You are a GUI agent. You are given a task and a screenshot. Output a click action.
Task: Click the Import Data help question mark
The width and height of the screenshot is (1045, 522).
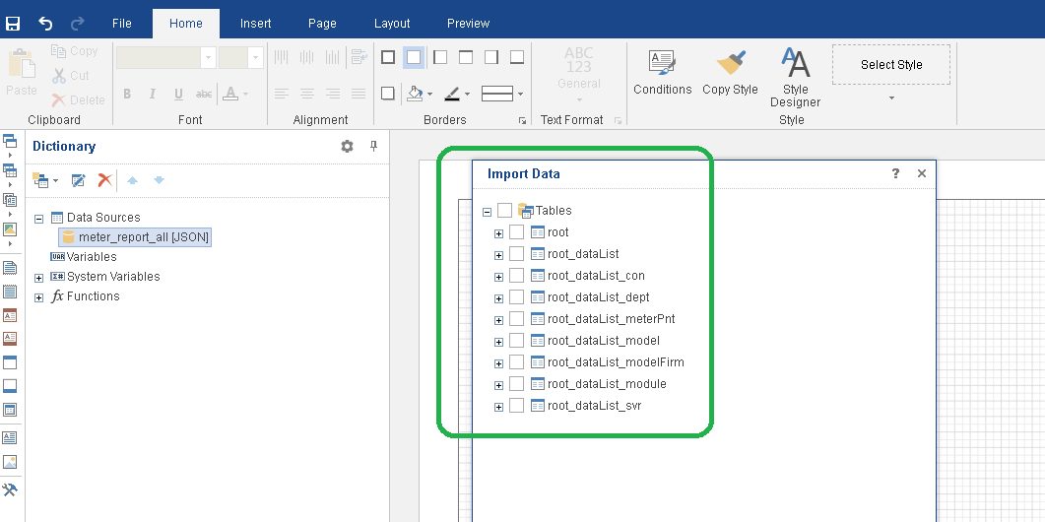(x=895, y=173)
